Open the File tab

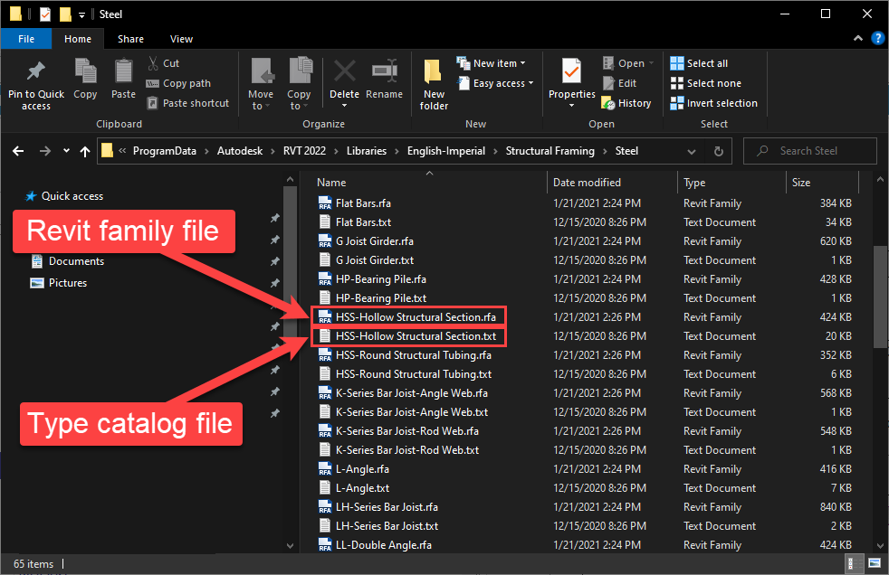coord(26,39)
